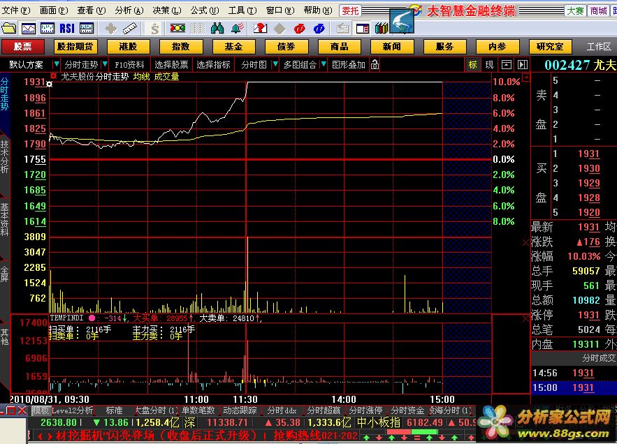Open the 默认方案 dropdown arrow
This screenshot has width=617, height=444.
click(57, 64)
